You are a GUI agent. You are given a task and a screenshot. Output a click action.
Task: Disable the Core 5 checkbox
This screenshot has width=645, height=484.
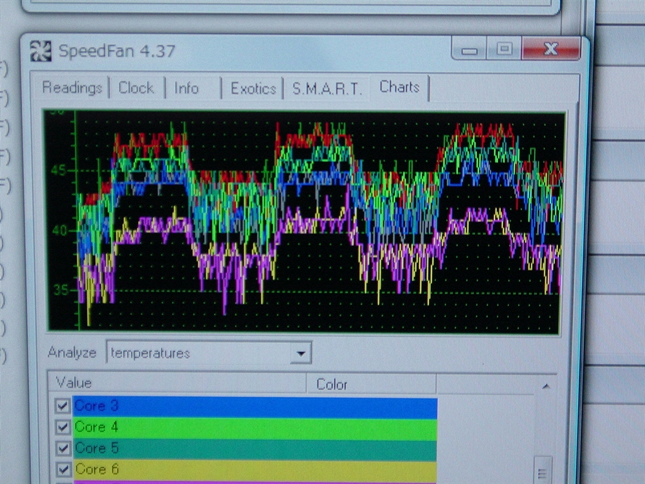62,448
